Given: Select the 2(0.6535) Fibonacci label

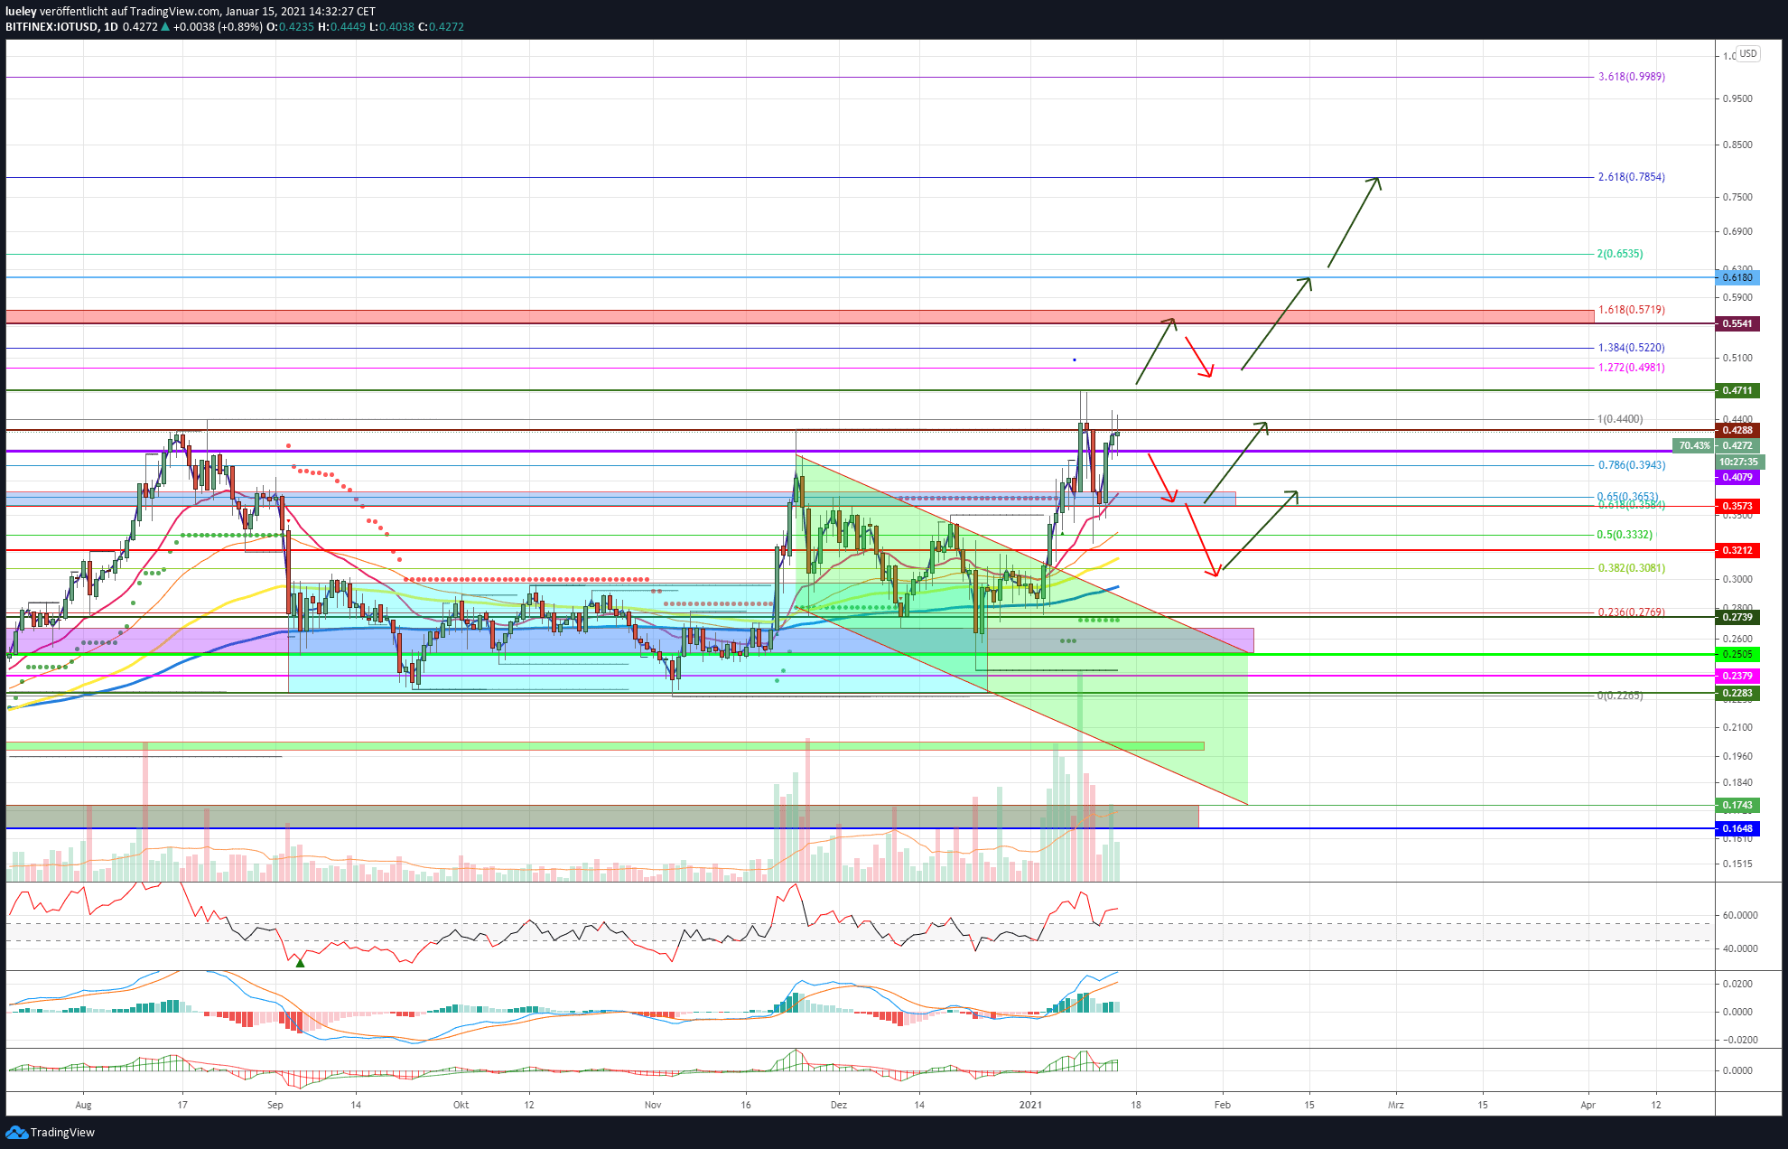Looking at the screenshot, I should tap(1620, 254).
